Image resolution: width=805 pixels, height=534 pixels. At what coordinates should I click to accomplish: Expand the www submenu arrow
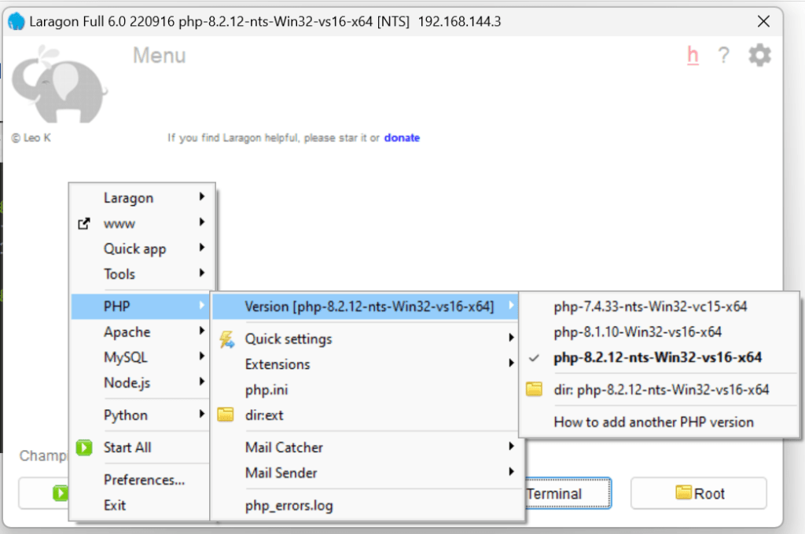coord(202,222)
